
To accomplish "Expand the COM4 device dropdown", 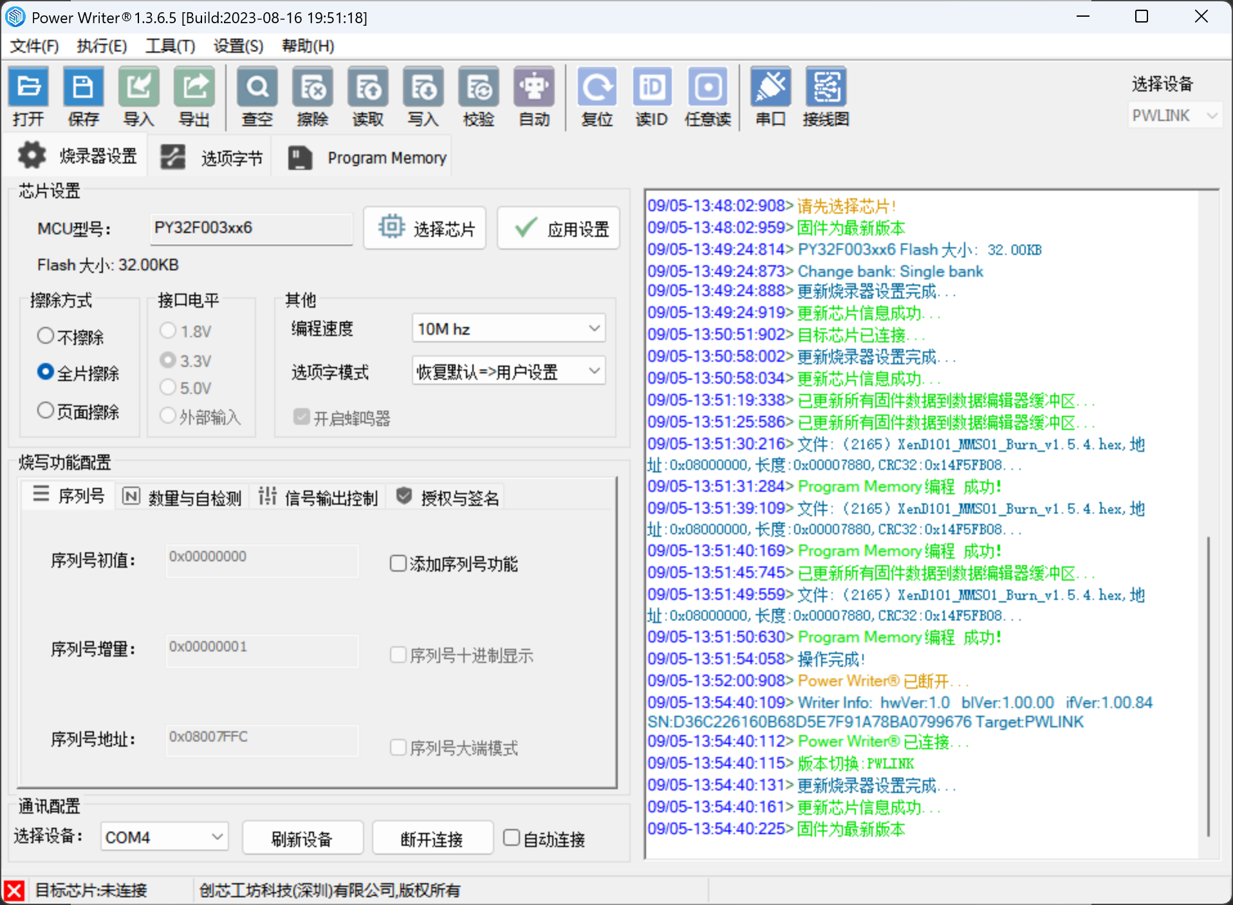I will click(x=164, y=837).
